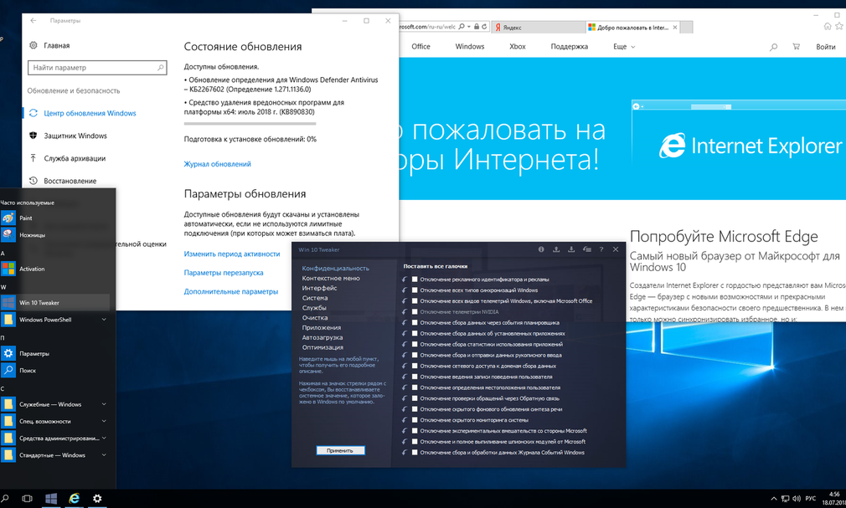Click the restore arrow beside 'Отключение телеметрии NVIDIA'

(405, 311)
